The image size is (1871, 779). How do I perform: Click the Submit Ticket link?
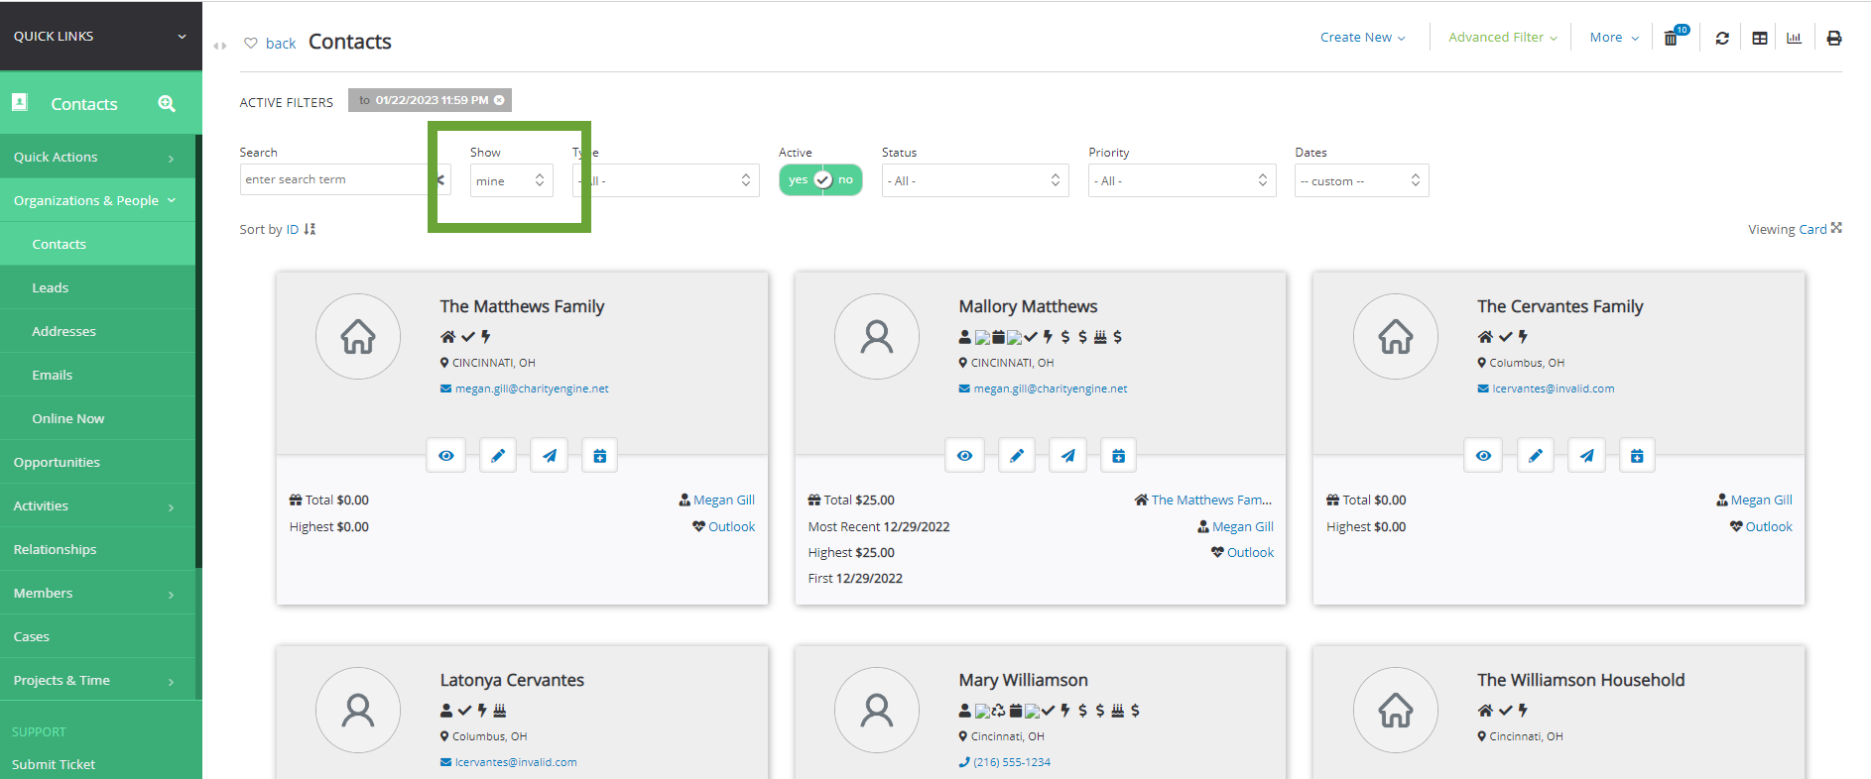54,764
